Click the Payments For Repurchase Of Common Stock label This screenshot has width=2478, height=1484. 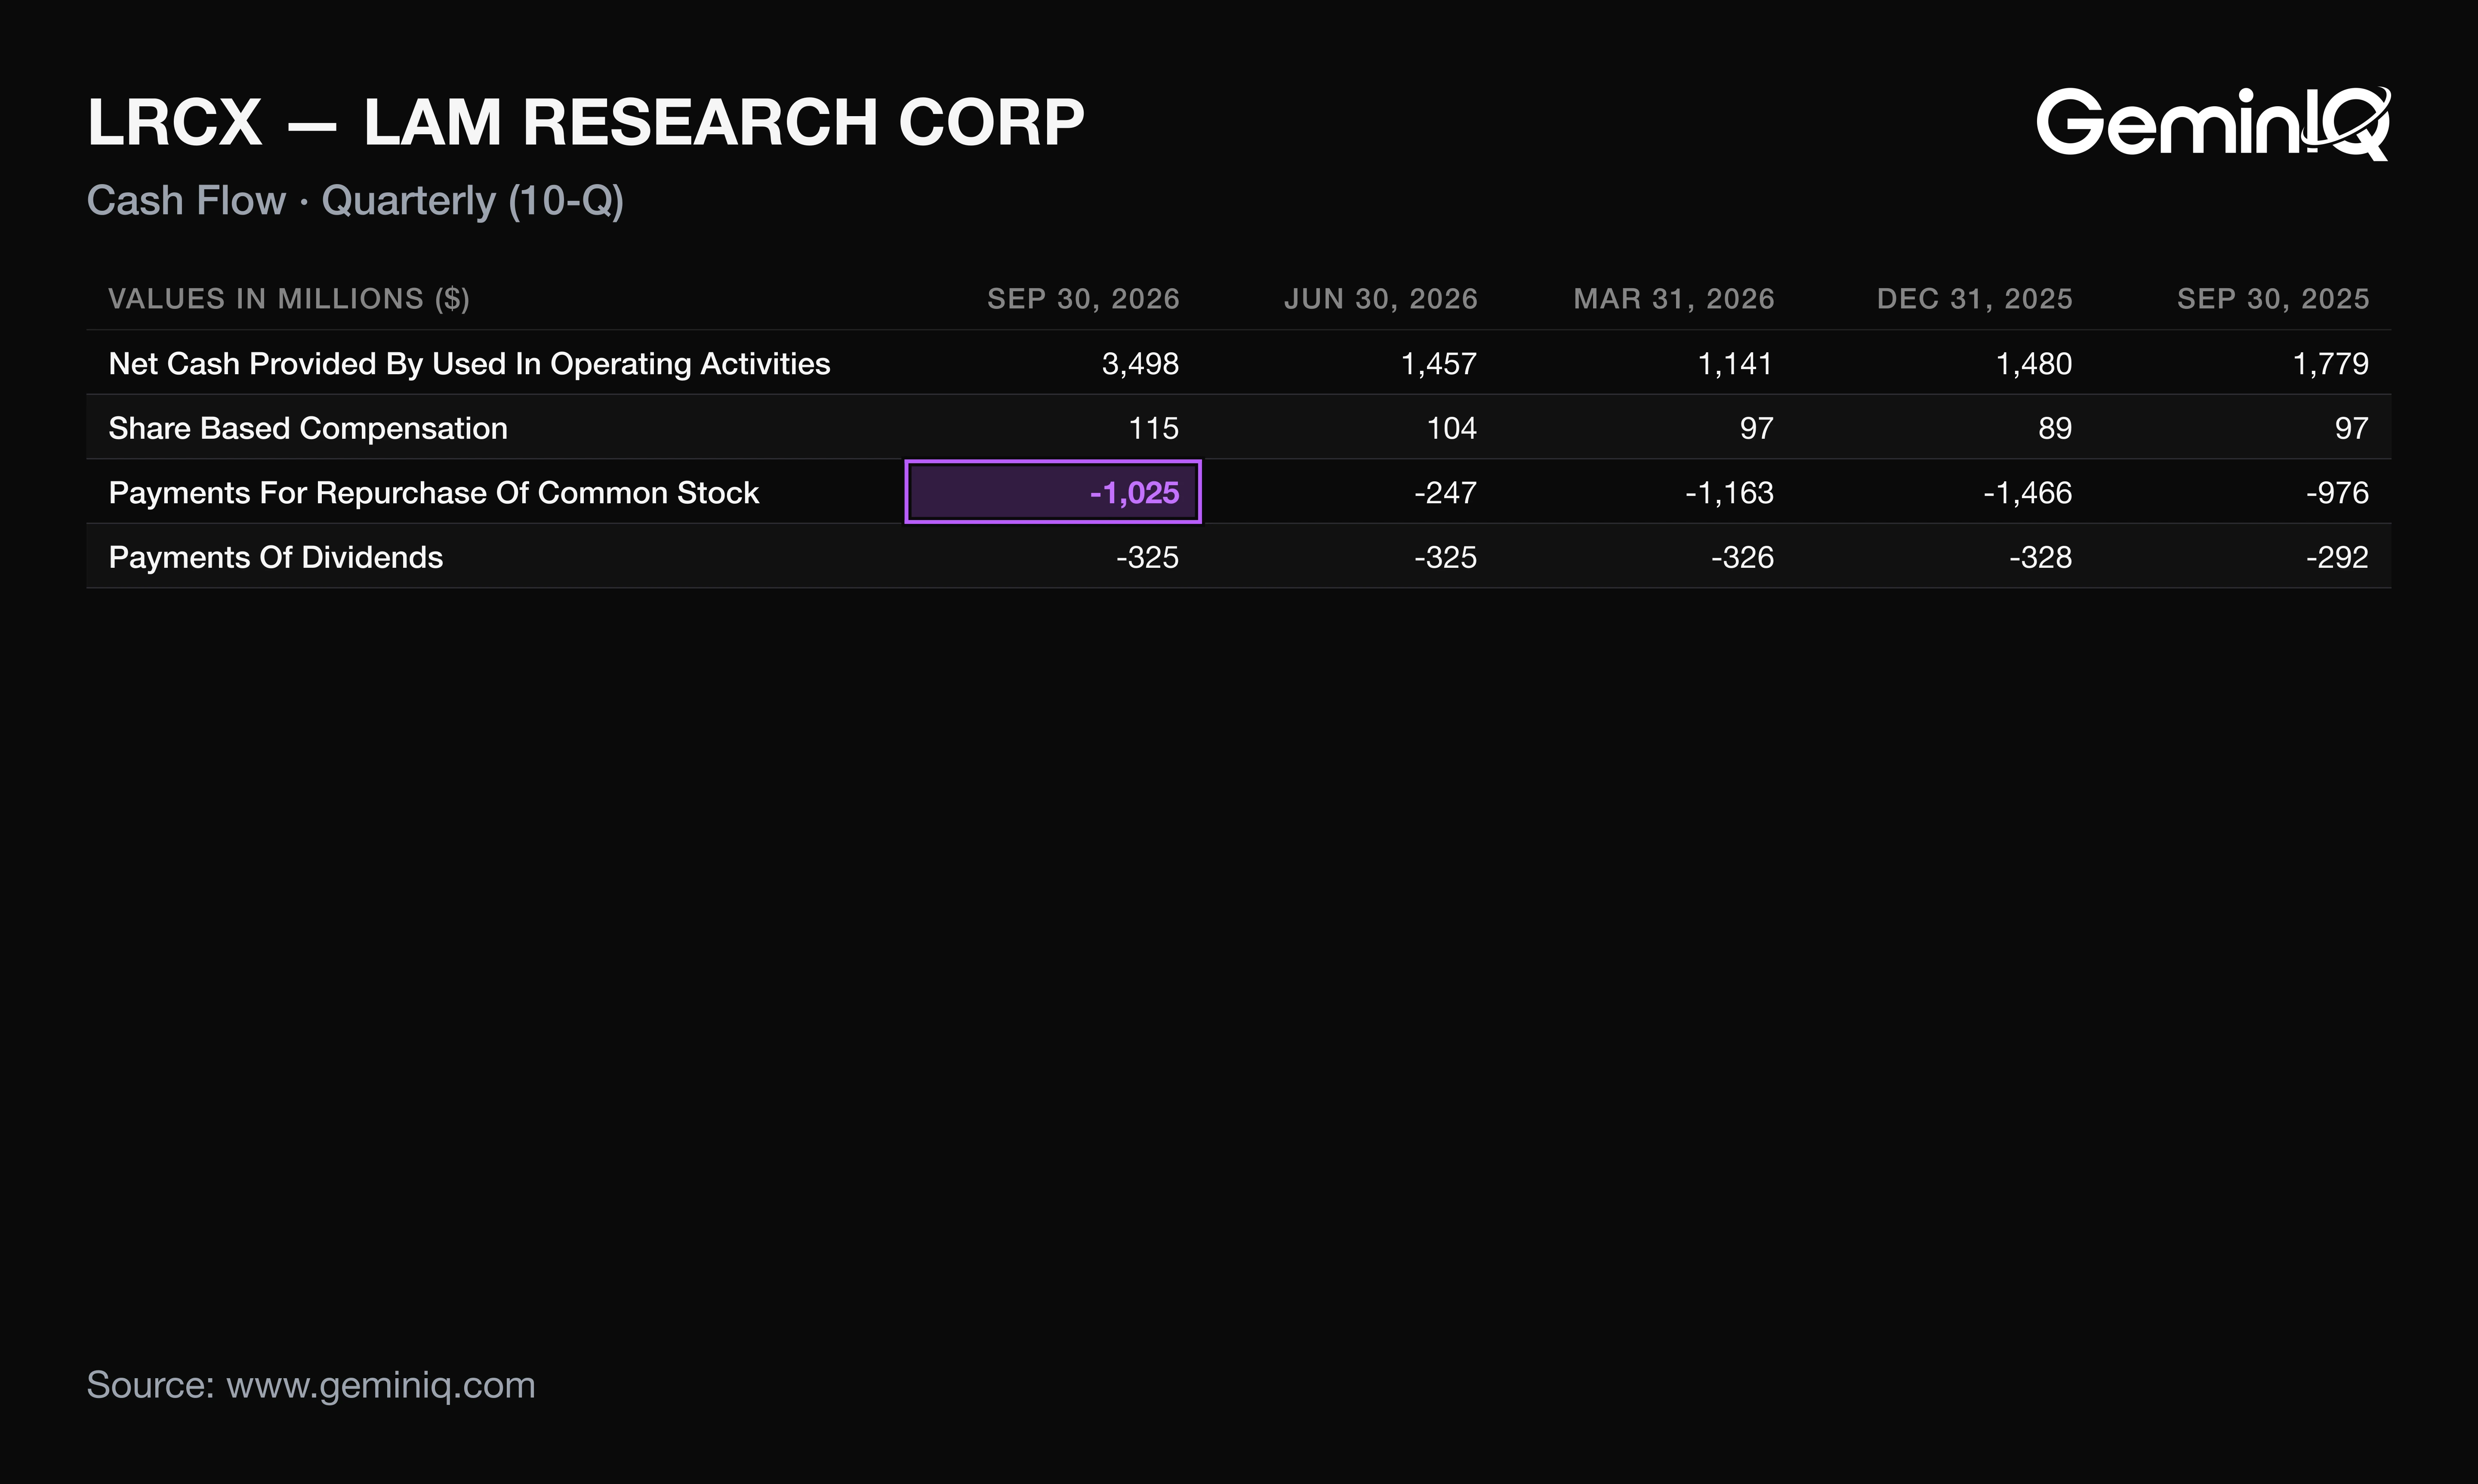[434, 493]
